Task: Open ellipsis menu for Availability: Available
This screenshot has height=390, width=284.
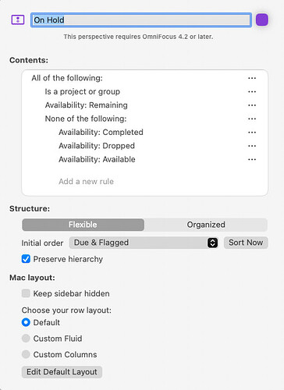Action: (252, 159)
